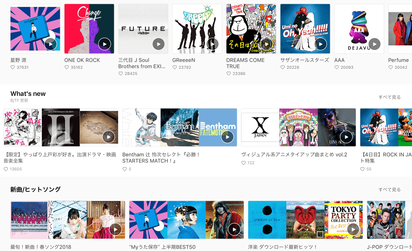
Task: Play the Bentham playlist collage
Action: click(x=227, y=137)
